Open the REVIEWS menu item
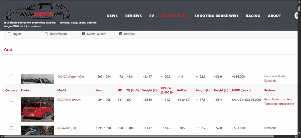This screenshot has height=138, width=301. [x=133, y=16]
